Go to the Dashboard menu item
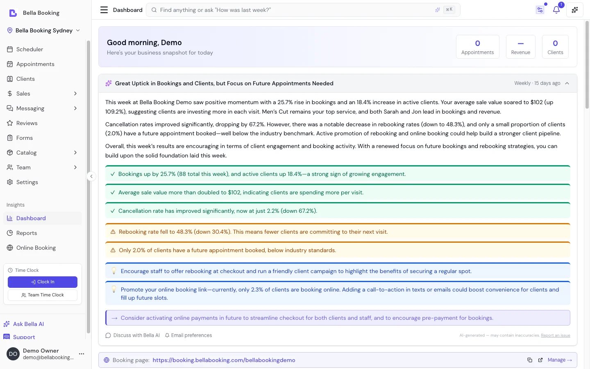The width and height of the screenshot is (590, 369). [x=43, y=218]
